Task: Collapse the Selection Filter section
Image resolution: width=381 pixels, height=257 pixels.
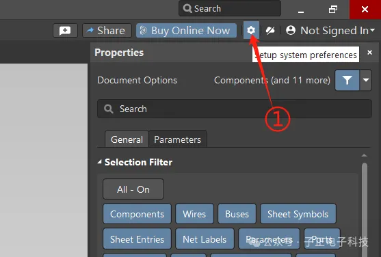Action: 99,162
